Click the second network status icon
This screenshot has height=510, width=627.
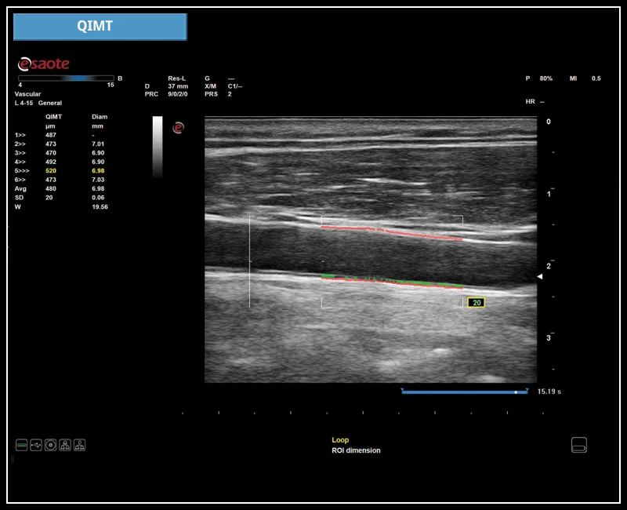click(79, 445)
